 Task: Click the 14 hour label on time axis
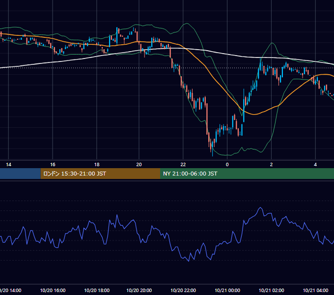[x=8, y=165]
